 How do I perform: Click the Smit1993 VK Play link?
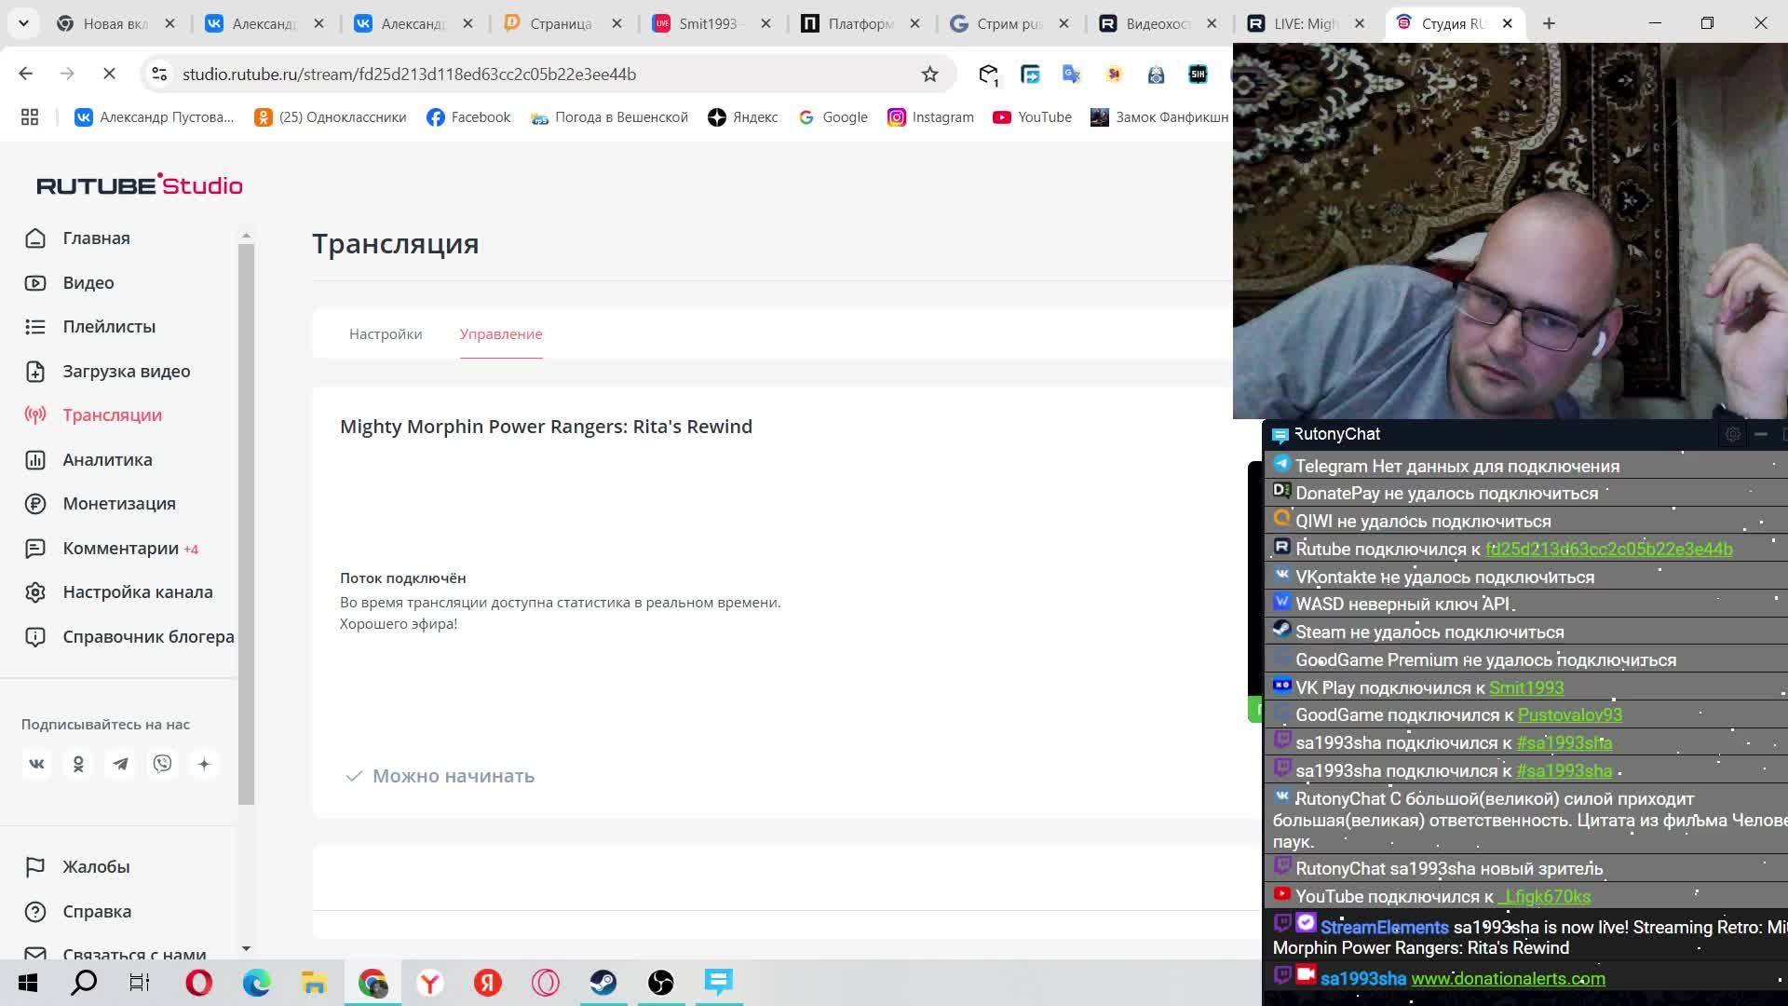(1525, 688)
